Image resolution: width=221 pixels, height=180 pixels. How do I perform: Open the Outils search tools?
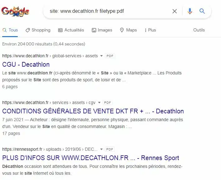pyautogui.click(x=199, y=30)
